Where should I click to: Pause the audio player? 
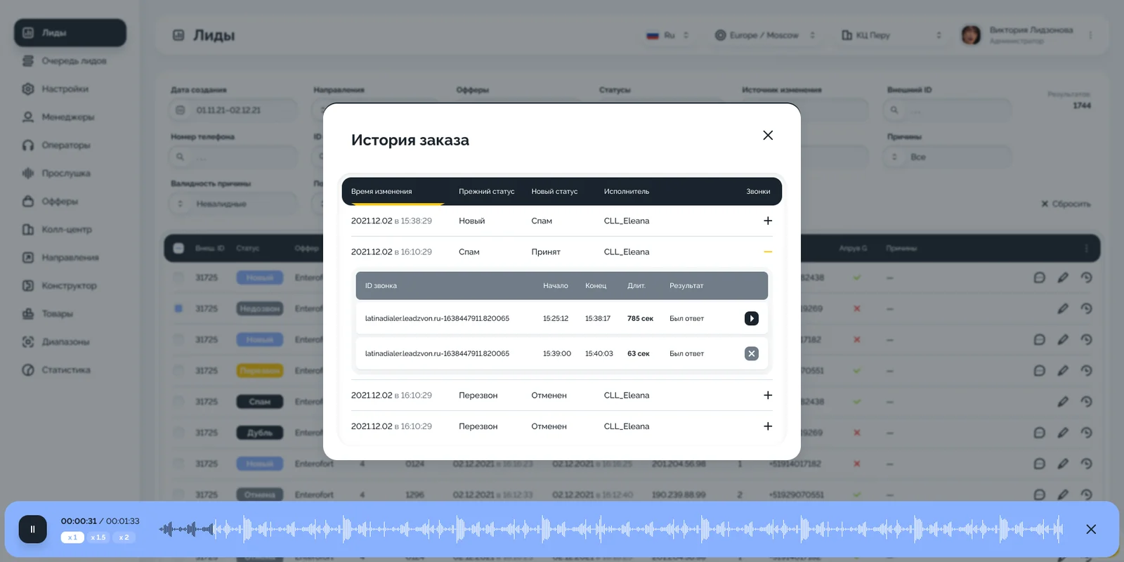[x=32, y=529]
